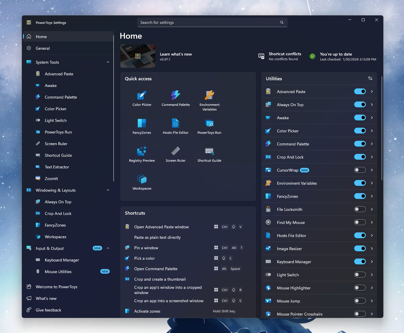Open General settings in sidebar

click(68, 48)
